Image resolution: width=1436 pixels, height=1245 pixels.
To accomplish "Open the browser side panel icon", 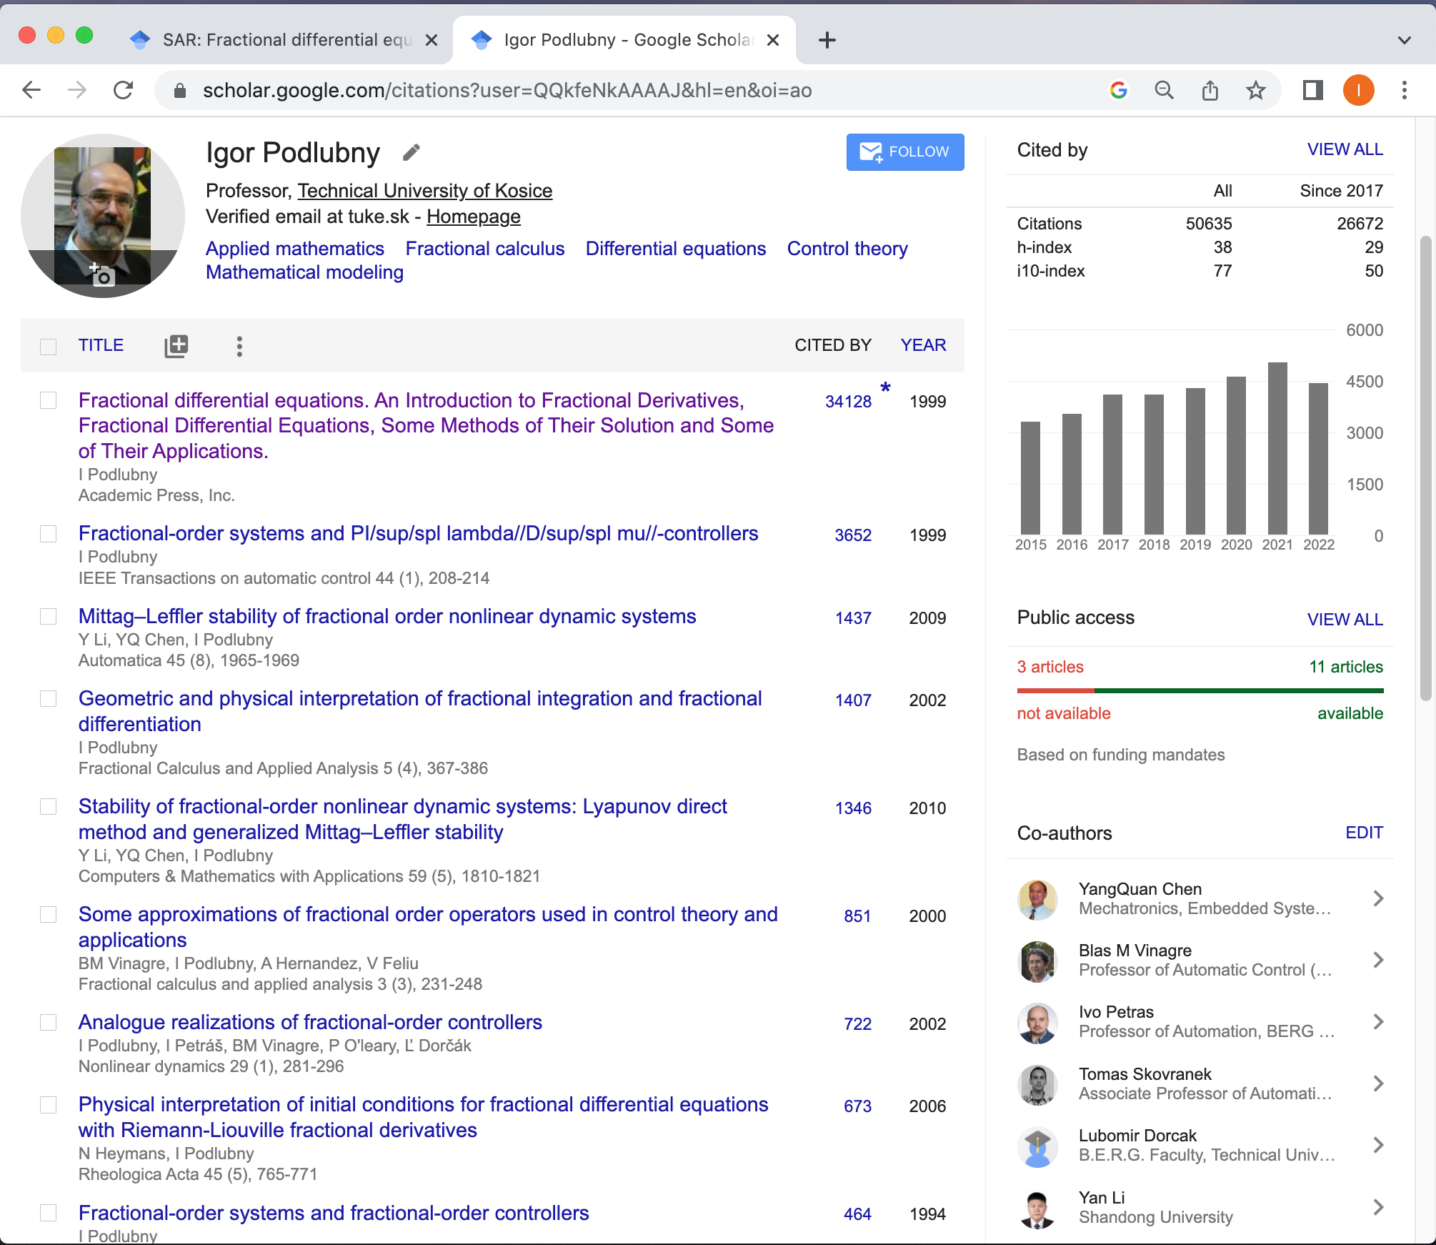I will pyautogui.click(x=1312, y=90).
